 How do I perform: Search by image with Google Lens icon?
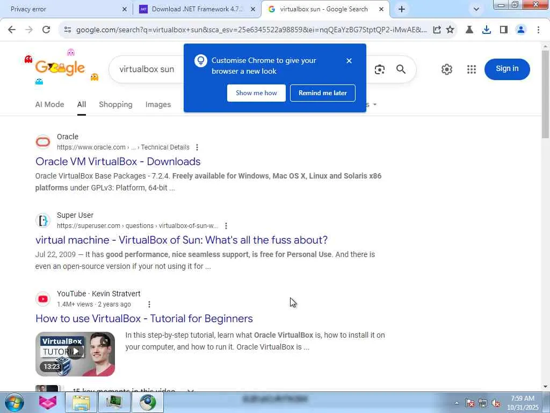(x=380, y=69)
